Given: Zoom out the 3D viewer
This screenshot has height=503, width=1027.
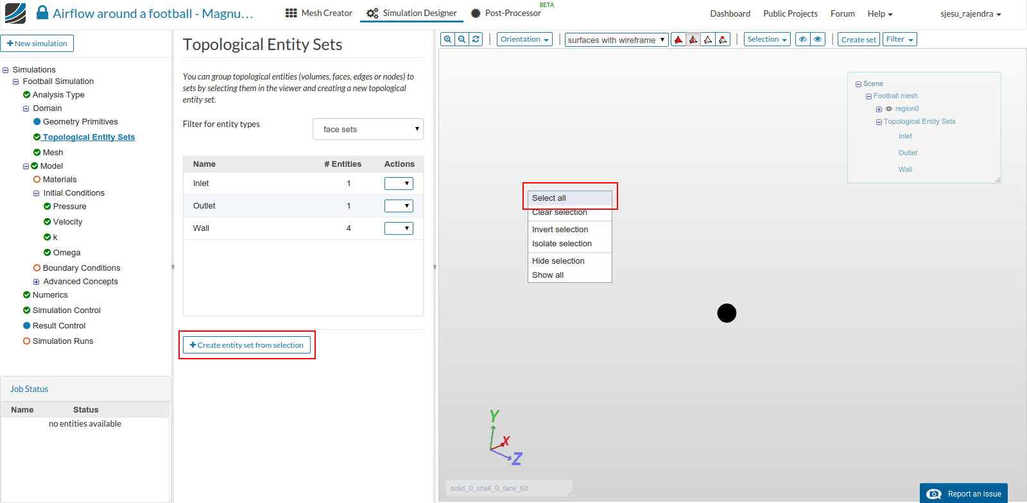Looking at the screenshot, I should 462,39.
